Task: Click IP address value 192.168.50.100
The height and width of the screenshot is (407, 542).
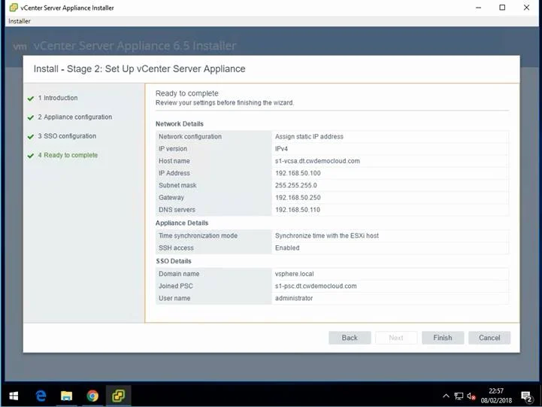Action: [x=298, y=173]
